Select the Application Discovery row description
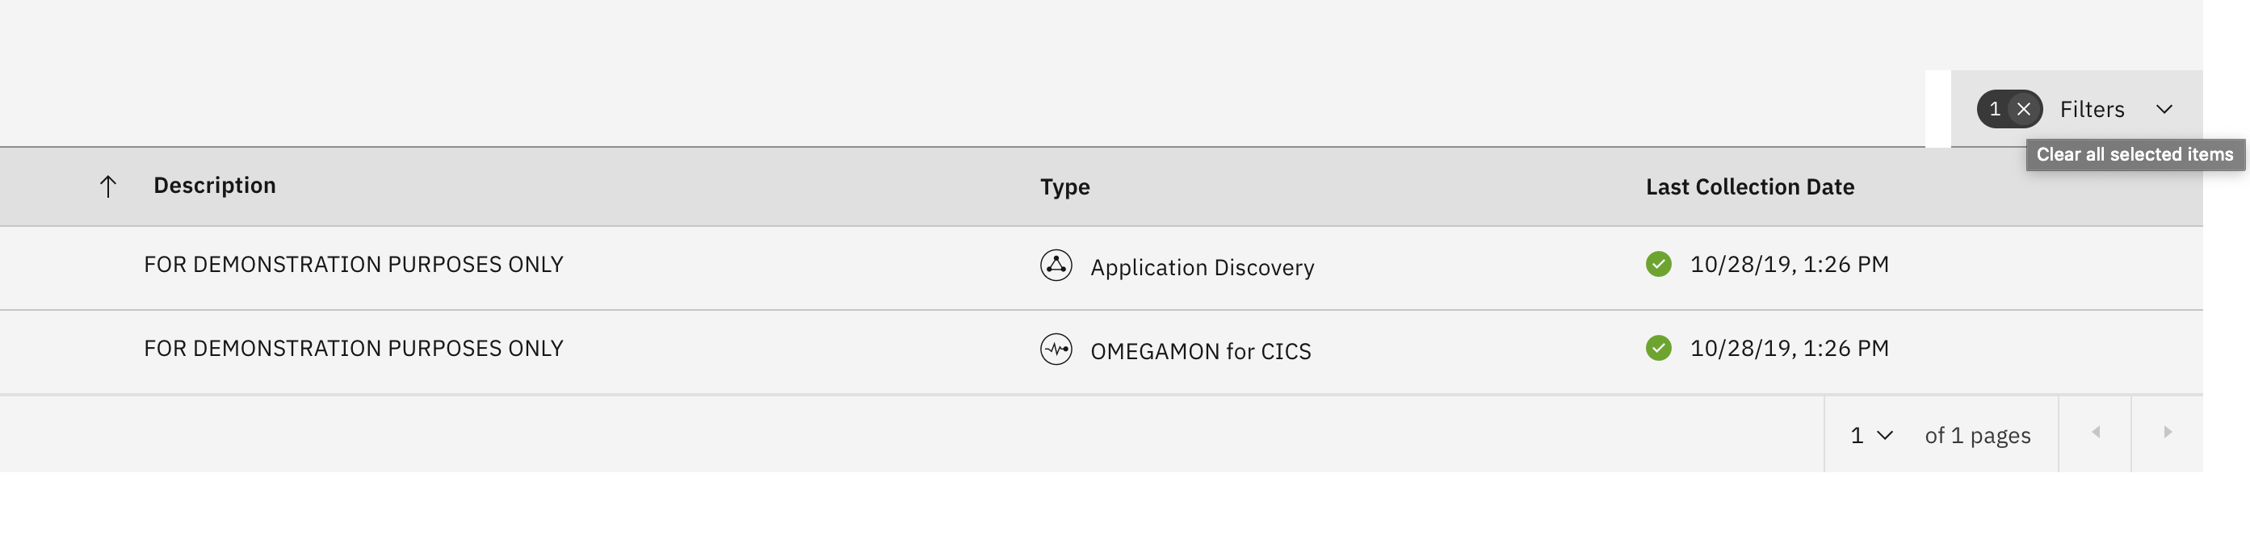 coord(353,264)
